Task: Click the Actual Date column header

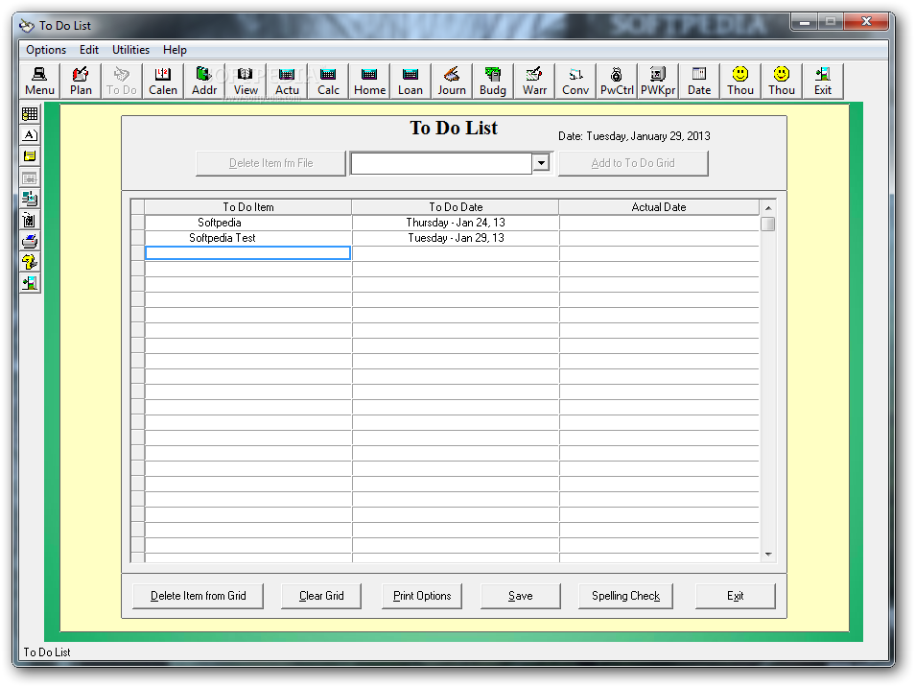Action: [x=659, y=207]
